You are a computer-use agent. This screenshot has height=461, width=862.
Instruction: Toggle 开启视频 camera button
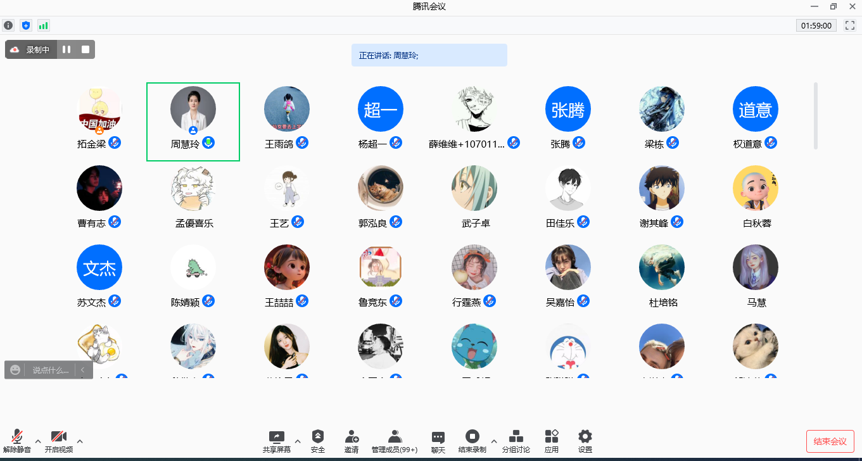pyautogui.click(x=58, y=441)
